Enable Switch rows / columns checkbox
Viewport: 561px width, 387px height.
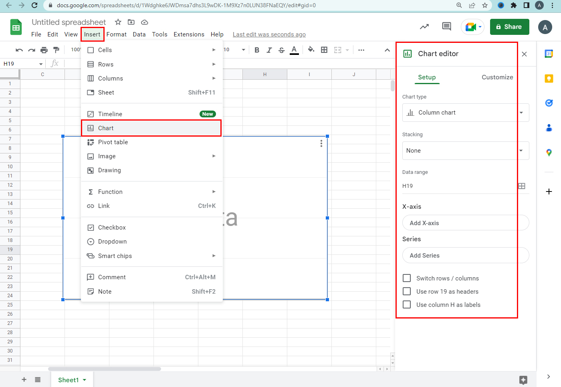407,278
